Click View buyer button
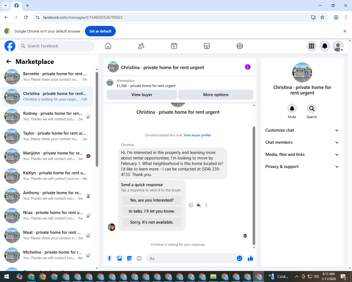Viewport: 352px width, 282px height. [142, 95]
